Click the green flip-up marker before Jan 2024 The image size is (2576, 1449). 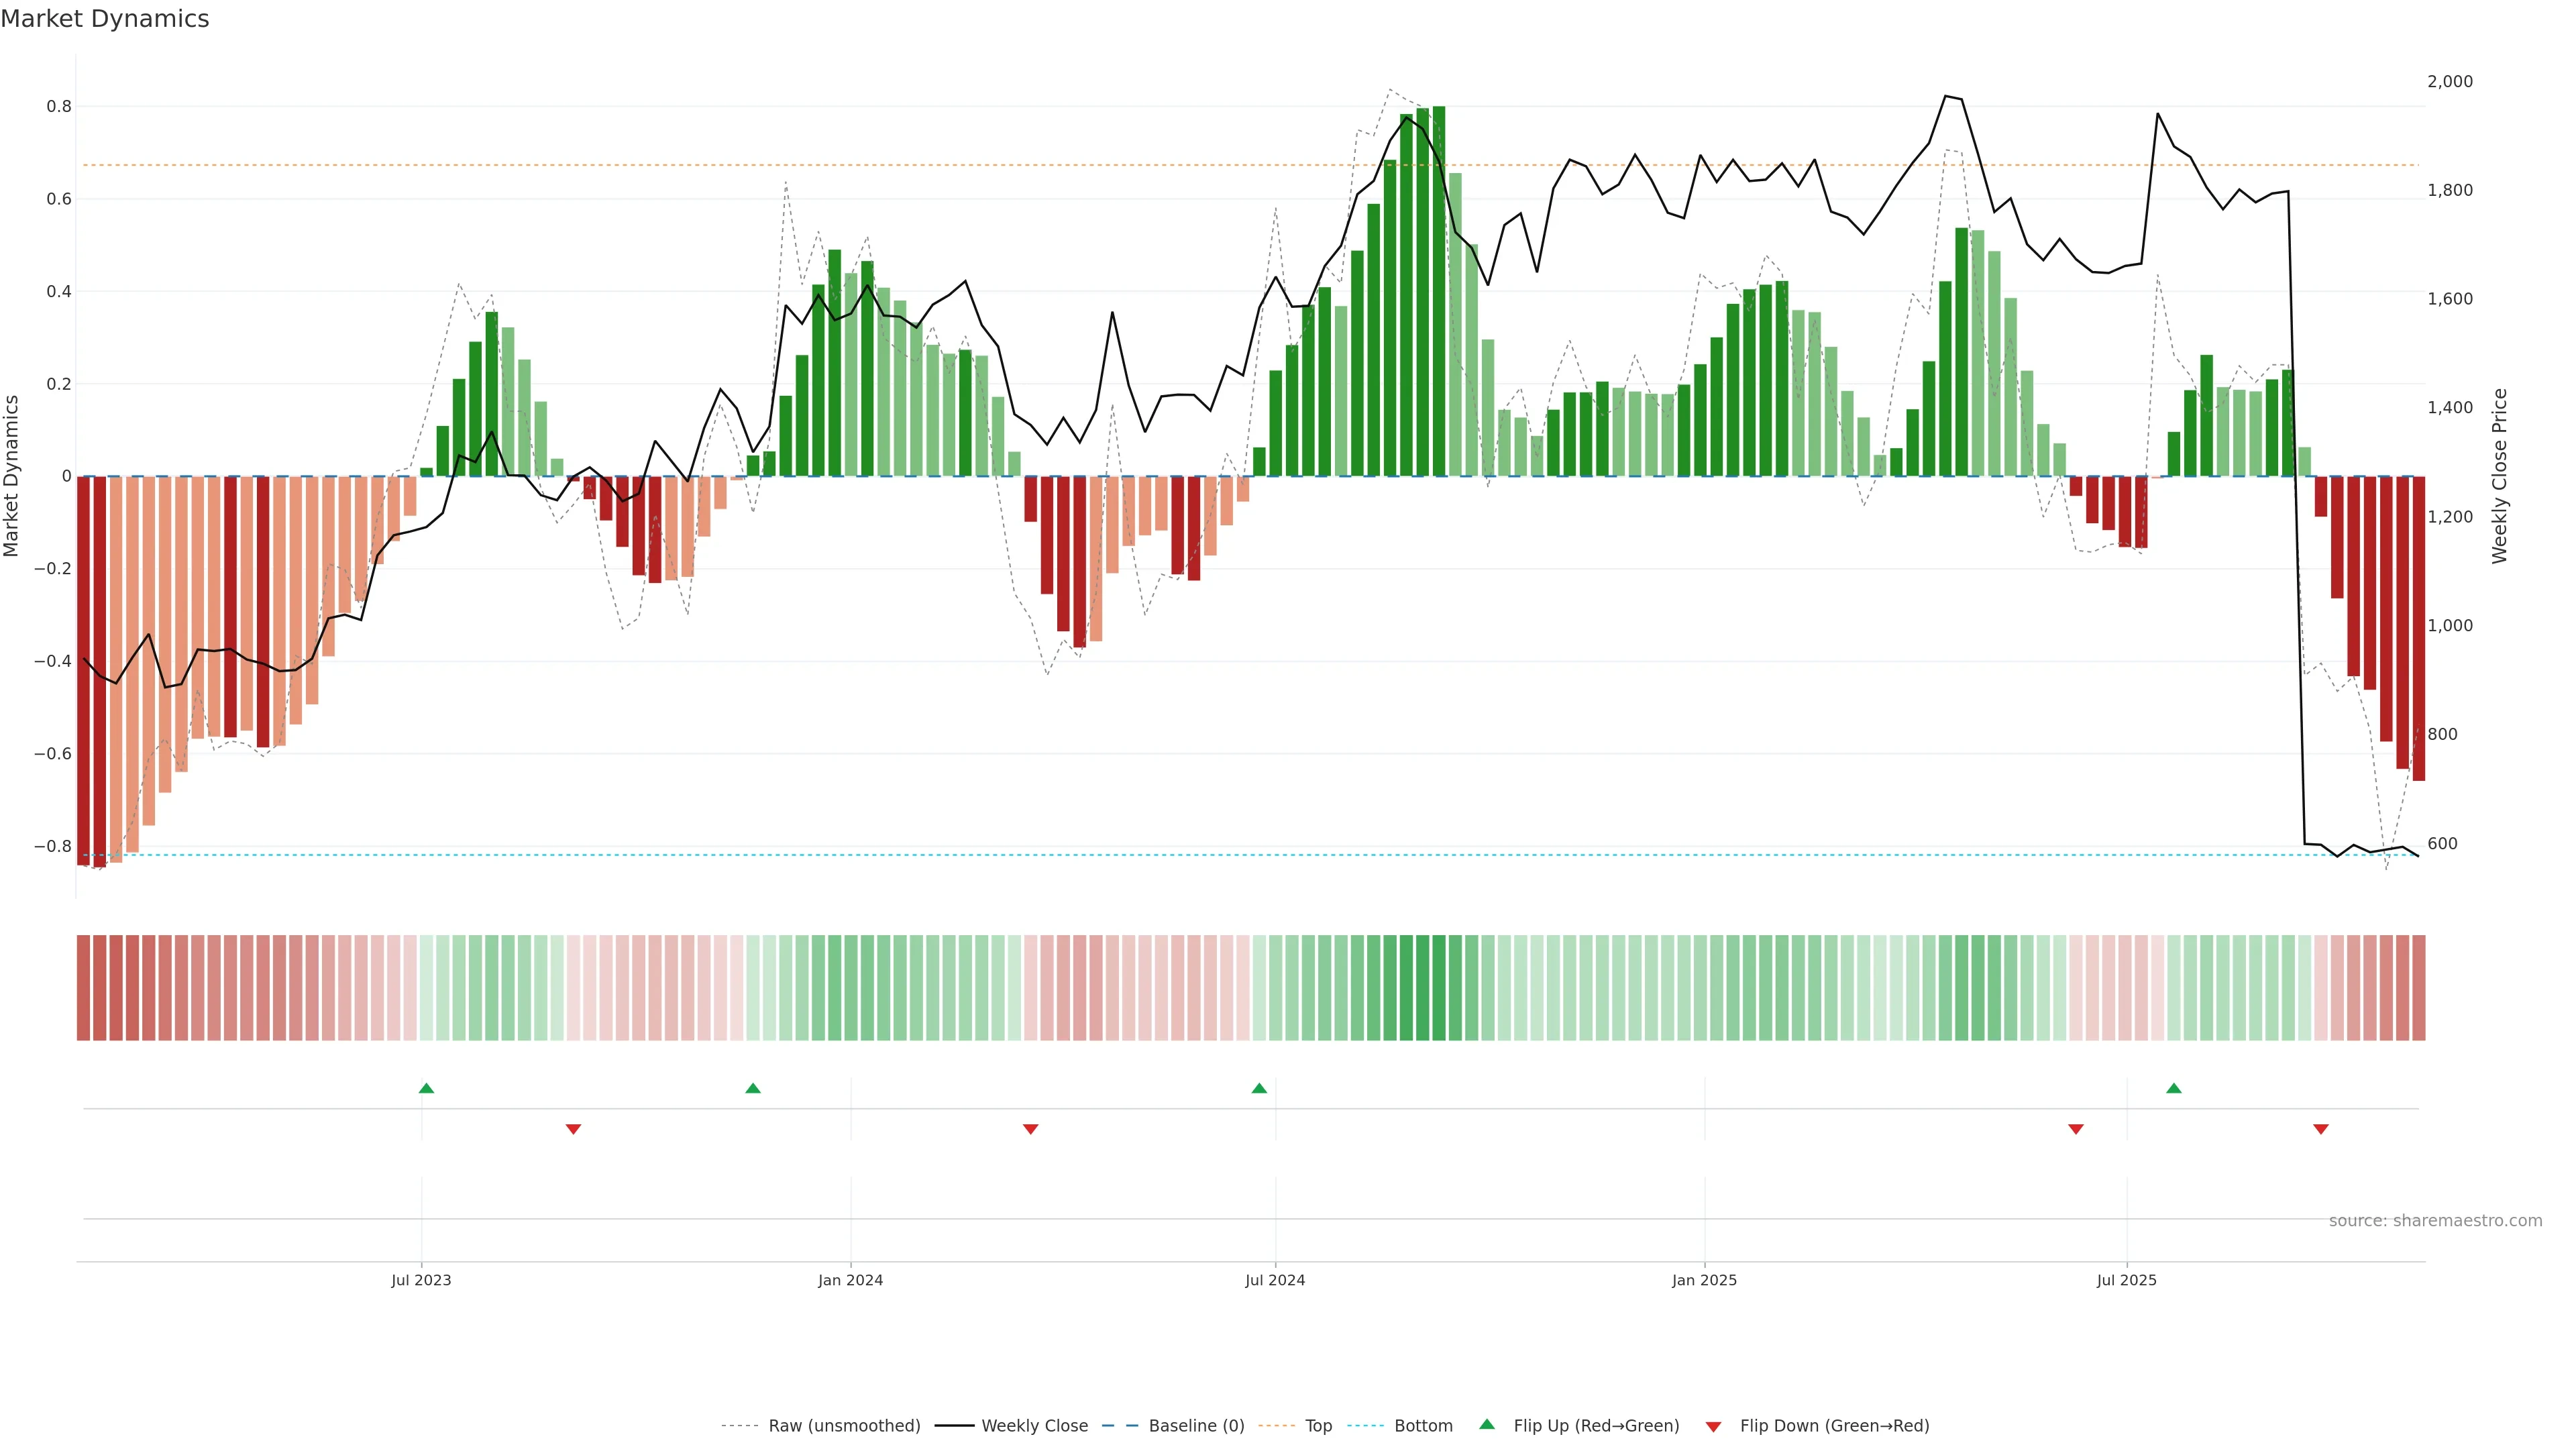click(x=753, y=1088)
